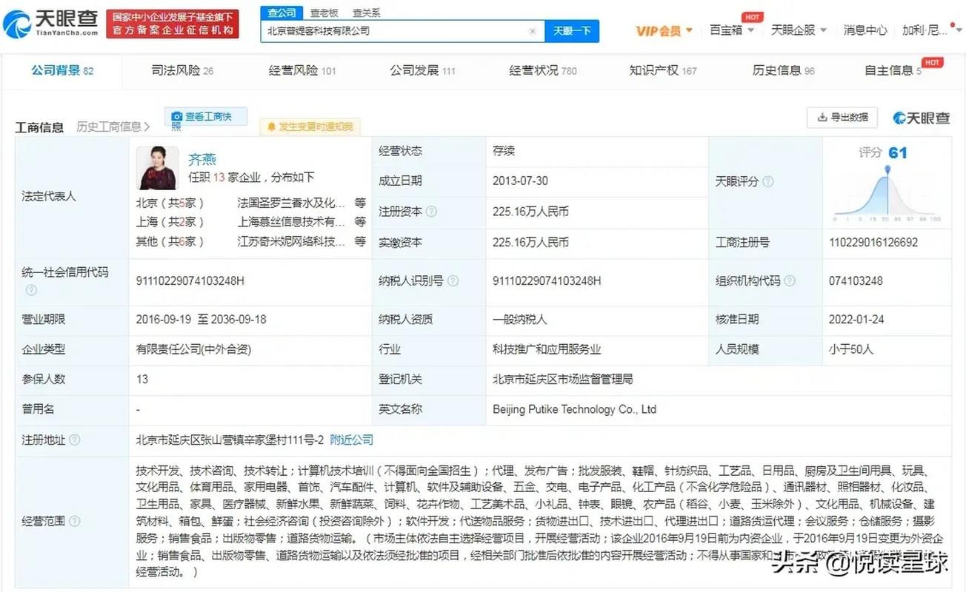The height and width of the screenshot is (592, 966).
Task: Click help icon next to 注册资本
Action: pyautogui.click(x=431, y=212)
